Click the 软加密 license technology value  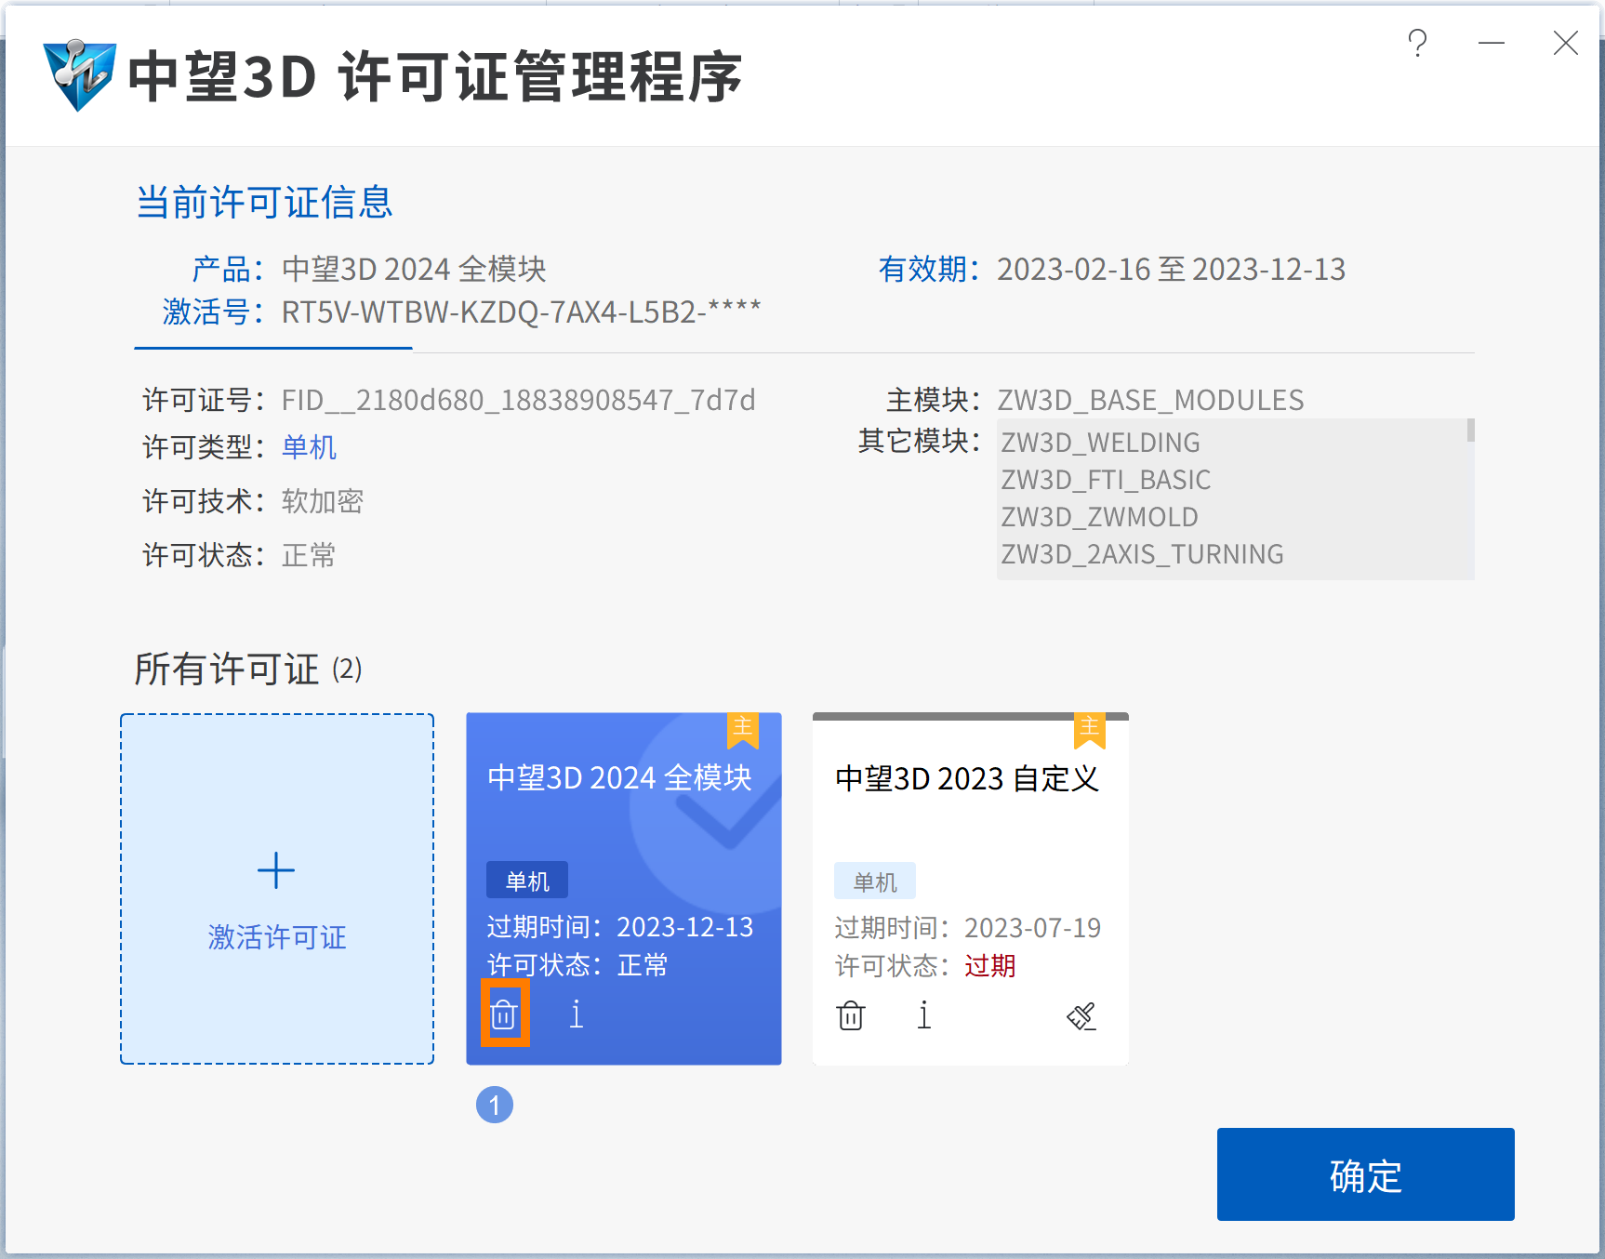[x=322, y=501]
